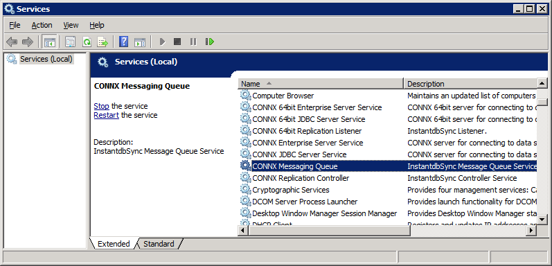Click the gear icon beside CONNX Replication Controller
The width and height of the screenshot is (552, 266).
tap(245, 178)
